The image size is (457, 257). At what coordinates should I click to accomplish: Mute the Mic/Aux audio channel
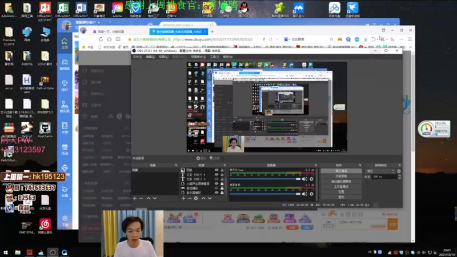(x=304, y=179)
